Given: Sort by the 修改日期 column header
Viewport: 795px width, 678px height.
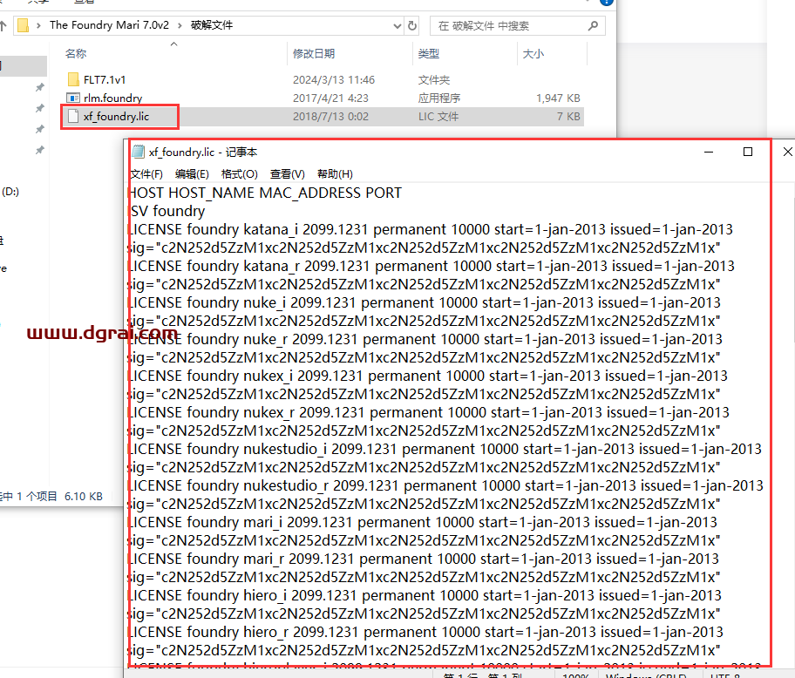Looking at the screenshot, I should [x=314, y=54].
